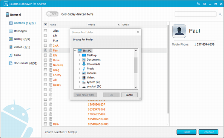Viewport: 224px width, 138px height.
Task: Toggle 'Only display deleted items' switch
Action: point(52,14)
